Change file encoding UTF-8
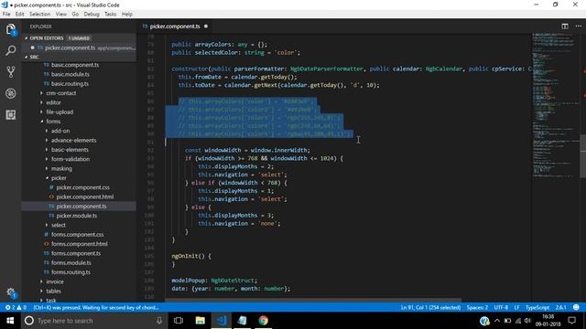The height and width of the screenshot is (329, 586). [501, 307]
